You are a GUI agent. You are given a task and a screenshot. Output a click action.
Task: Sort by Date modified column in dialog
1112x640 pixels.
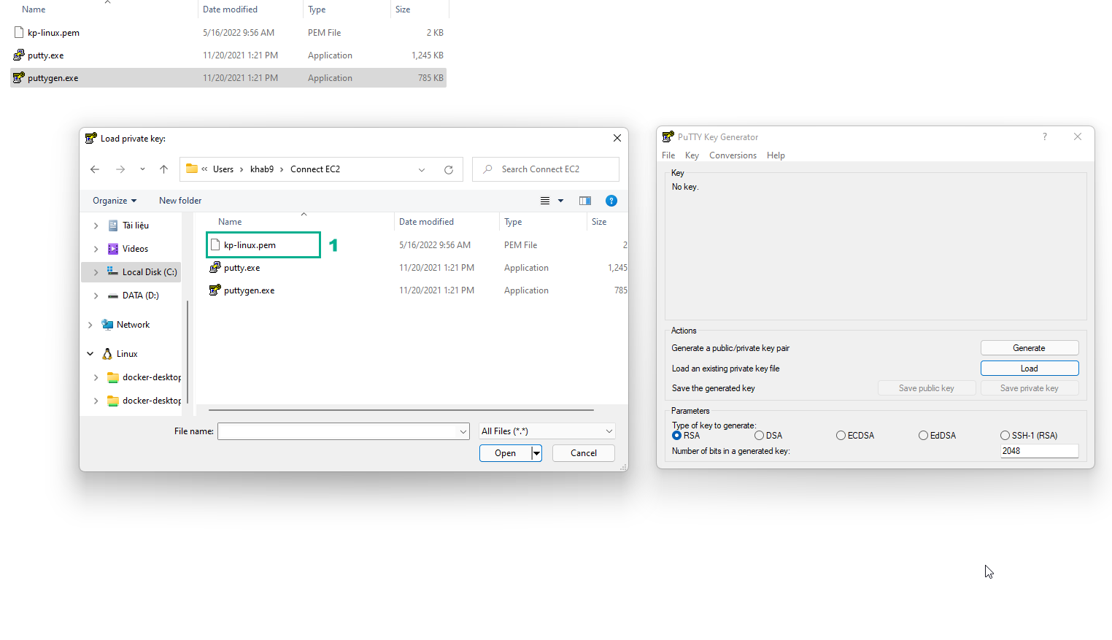tap(426, 222)
